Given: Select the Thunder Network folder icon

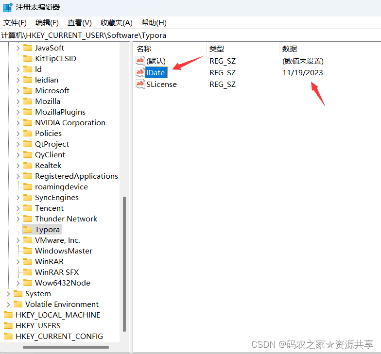Looking at the screenshot, I should (28, 219).
